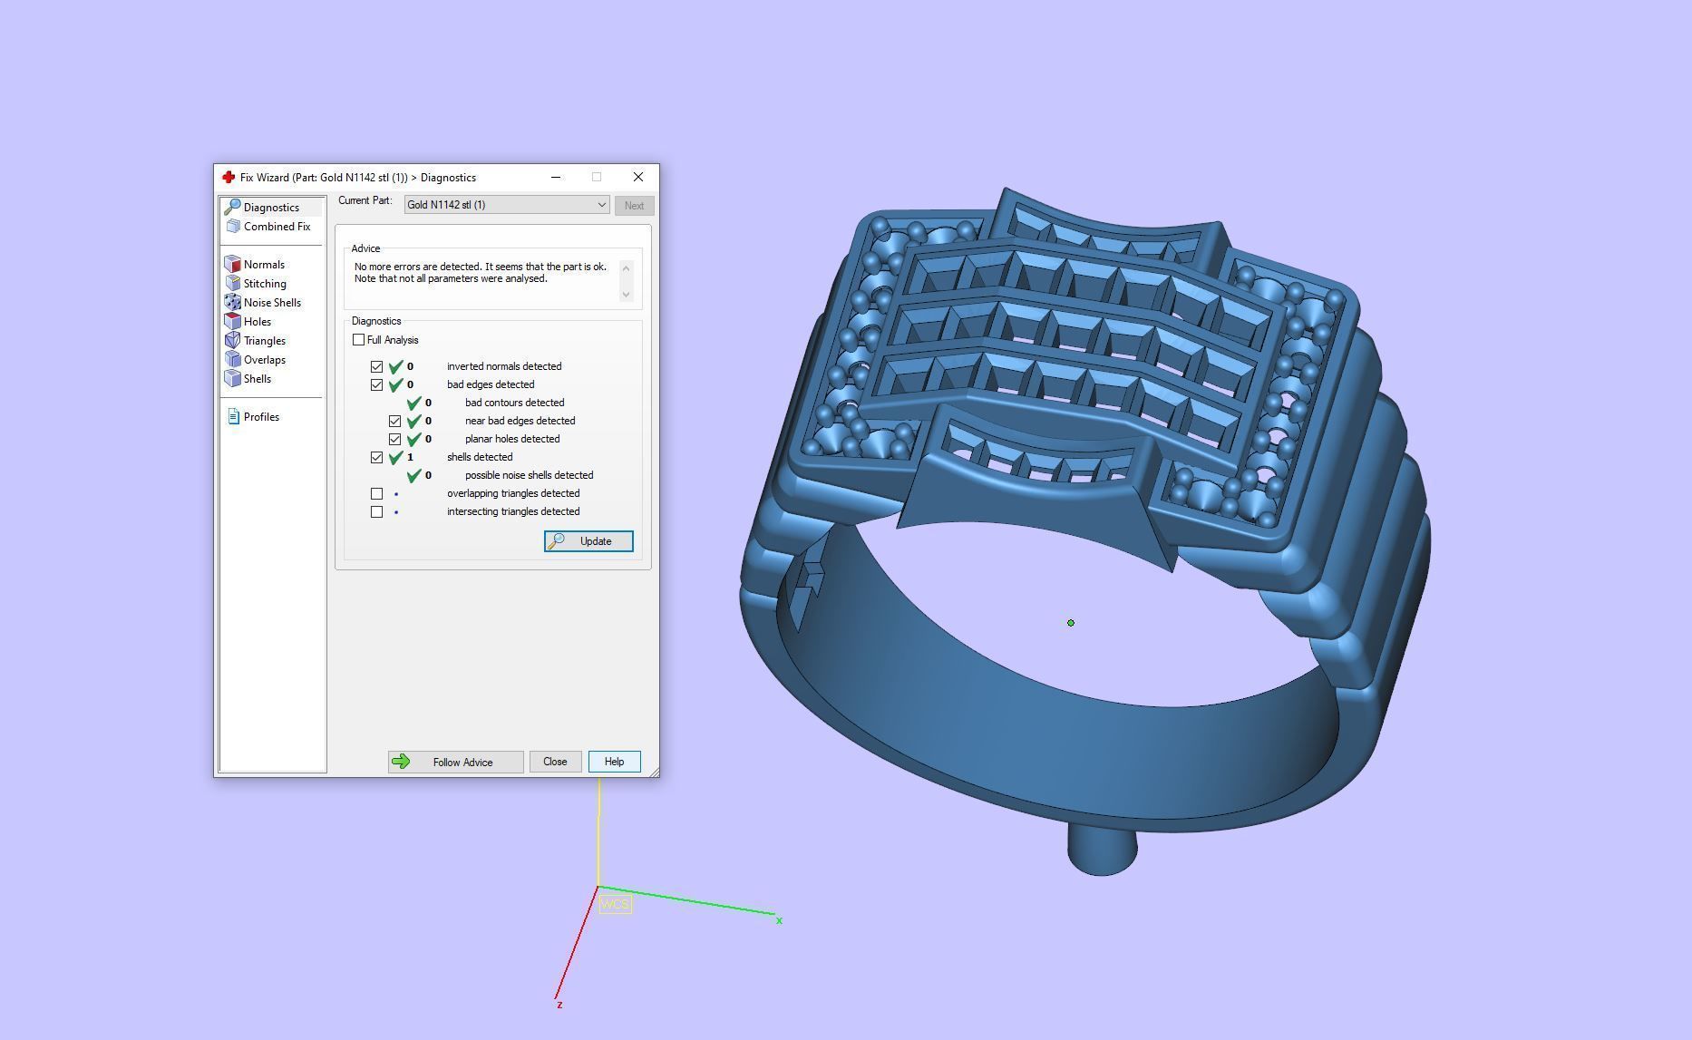Click the Z axis label in viewport
Screen dimensions: 1692x1040
[559, 1005]
